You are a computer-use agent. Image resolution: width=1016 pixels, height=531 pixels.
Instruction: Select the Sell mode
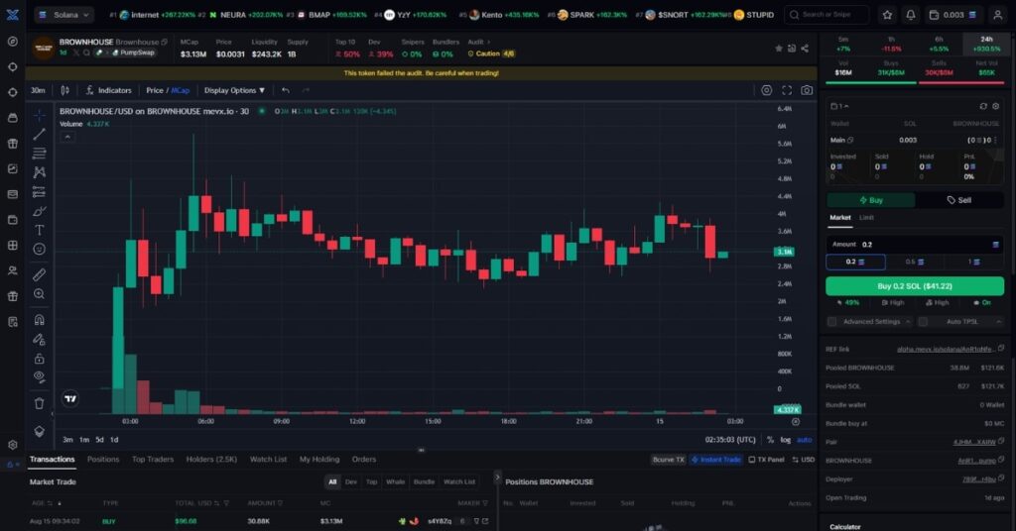coord(959,200)
